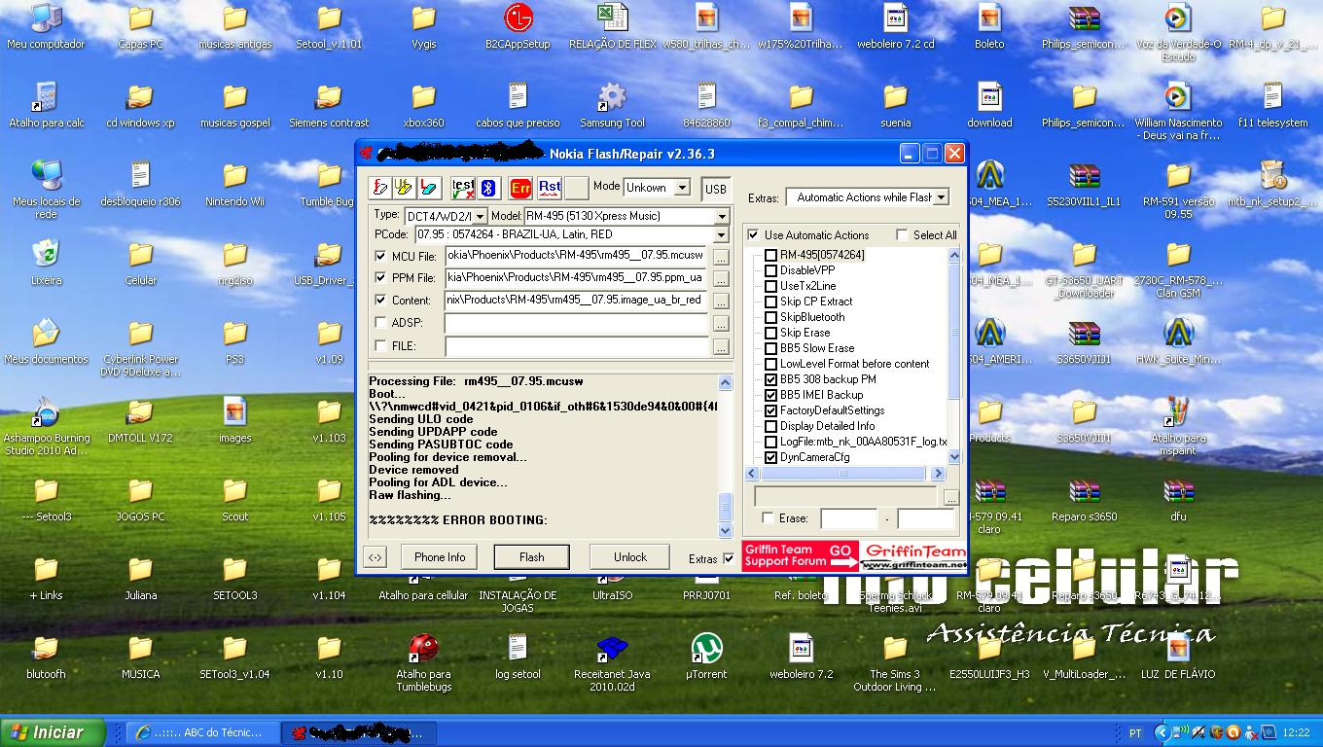The height and width of the screenshot is (747, 1323).
Task: Select the Philips_semicon archive icon in top row
Action: click(x=1084, y=27)
